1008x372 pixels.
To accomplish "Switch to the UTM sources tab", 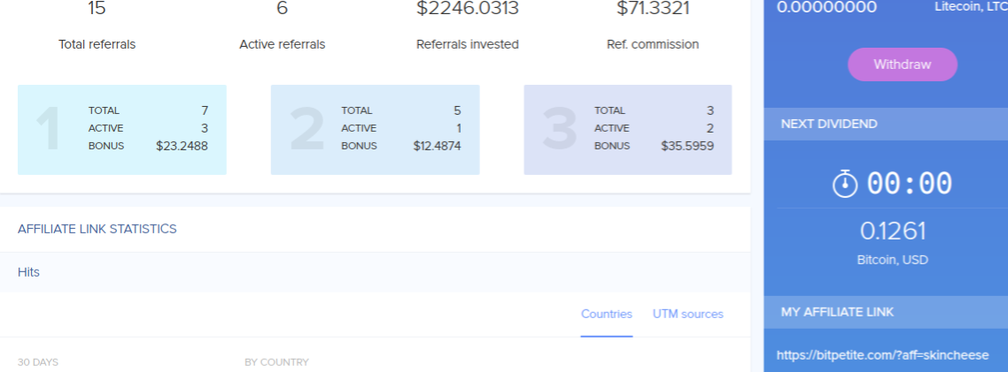I will (688, 315).
